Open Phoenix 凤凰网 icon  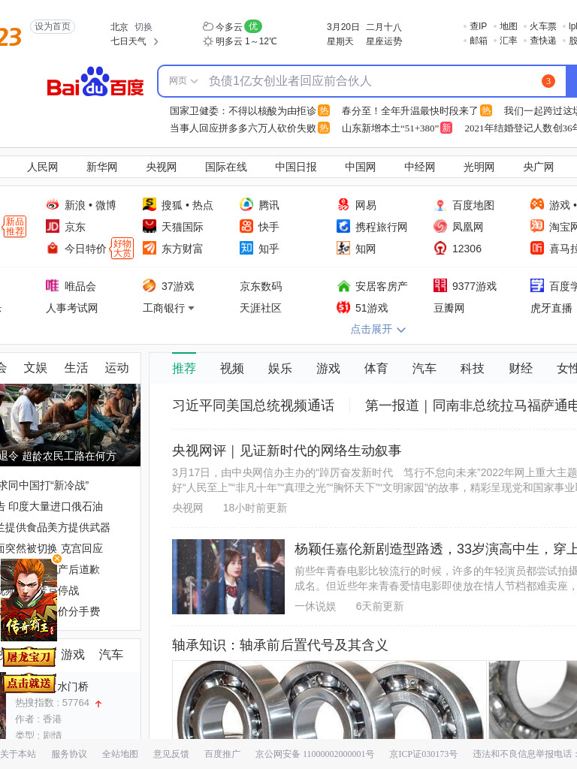tap(440, 227)
